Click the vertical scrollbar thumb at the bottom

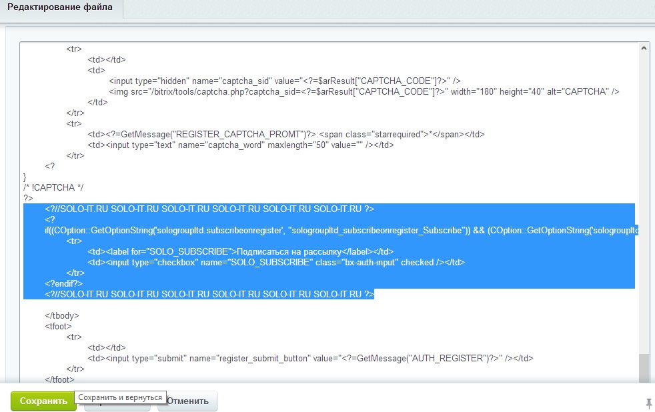(644, 368)
